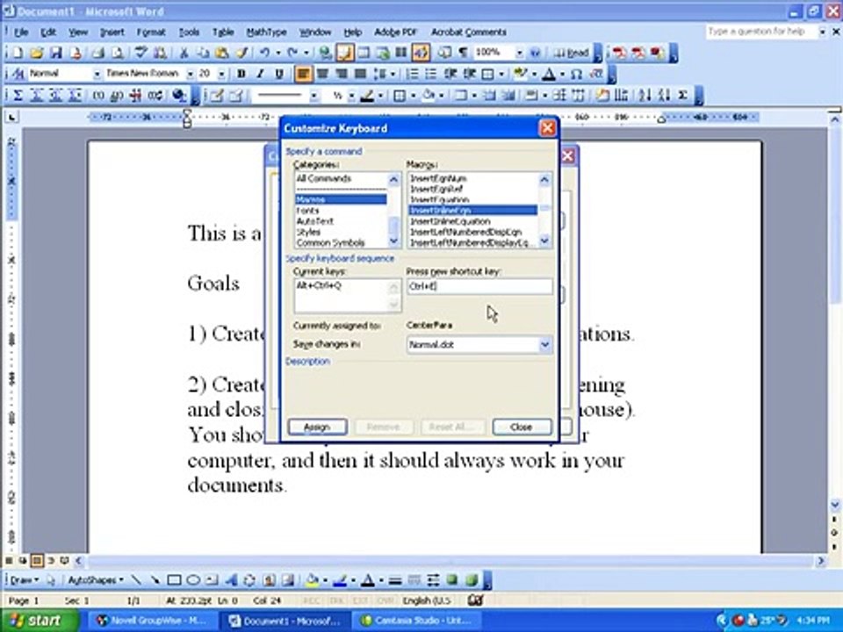Screen dimensions: 843x632
Task: Toggle the OVR overtype status indicator
Action: click(387, 600)
